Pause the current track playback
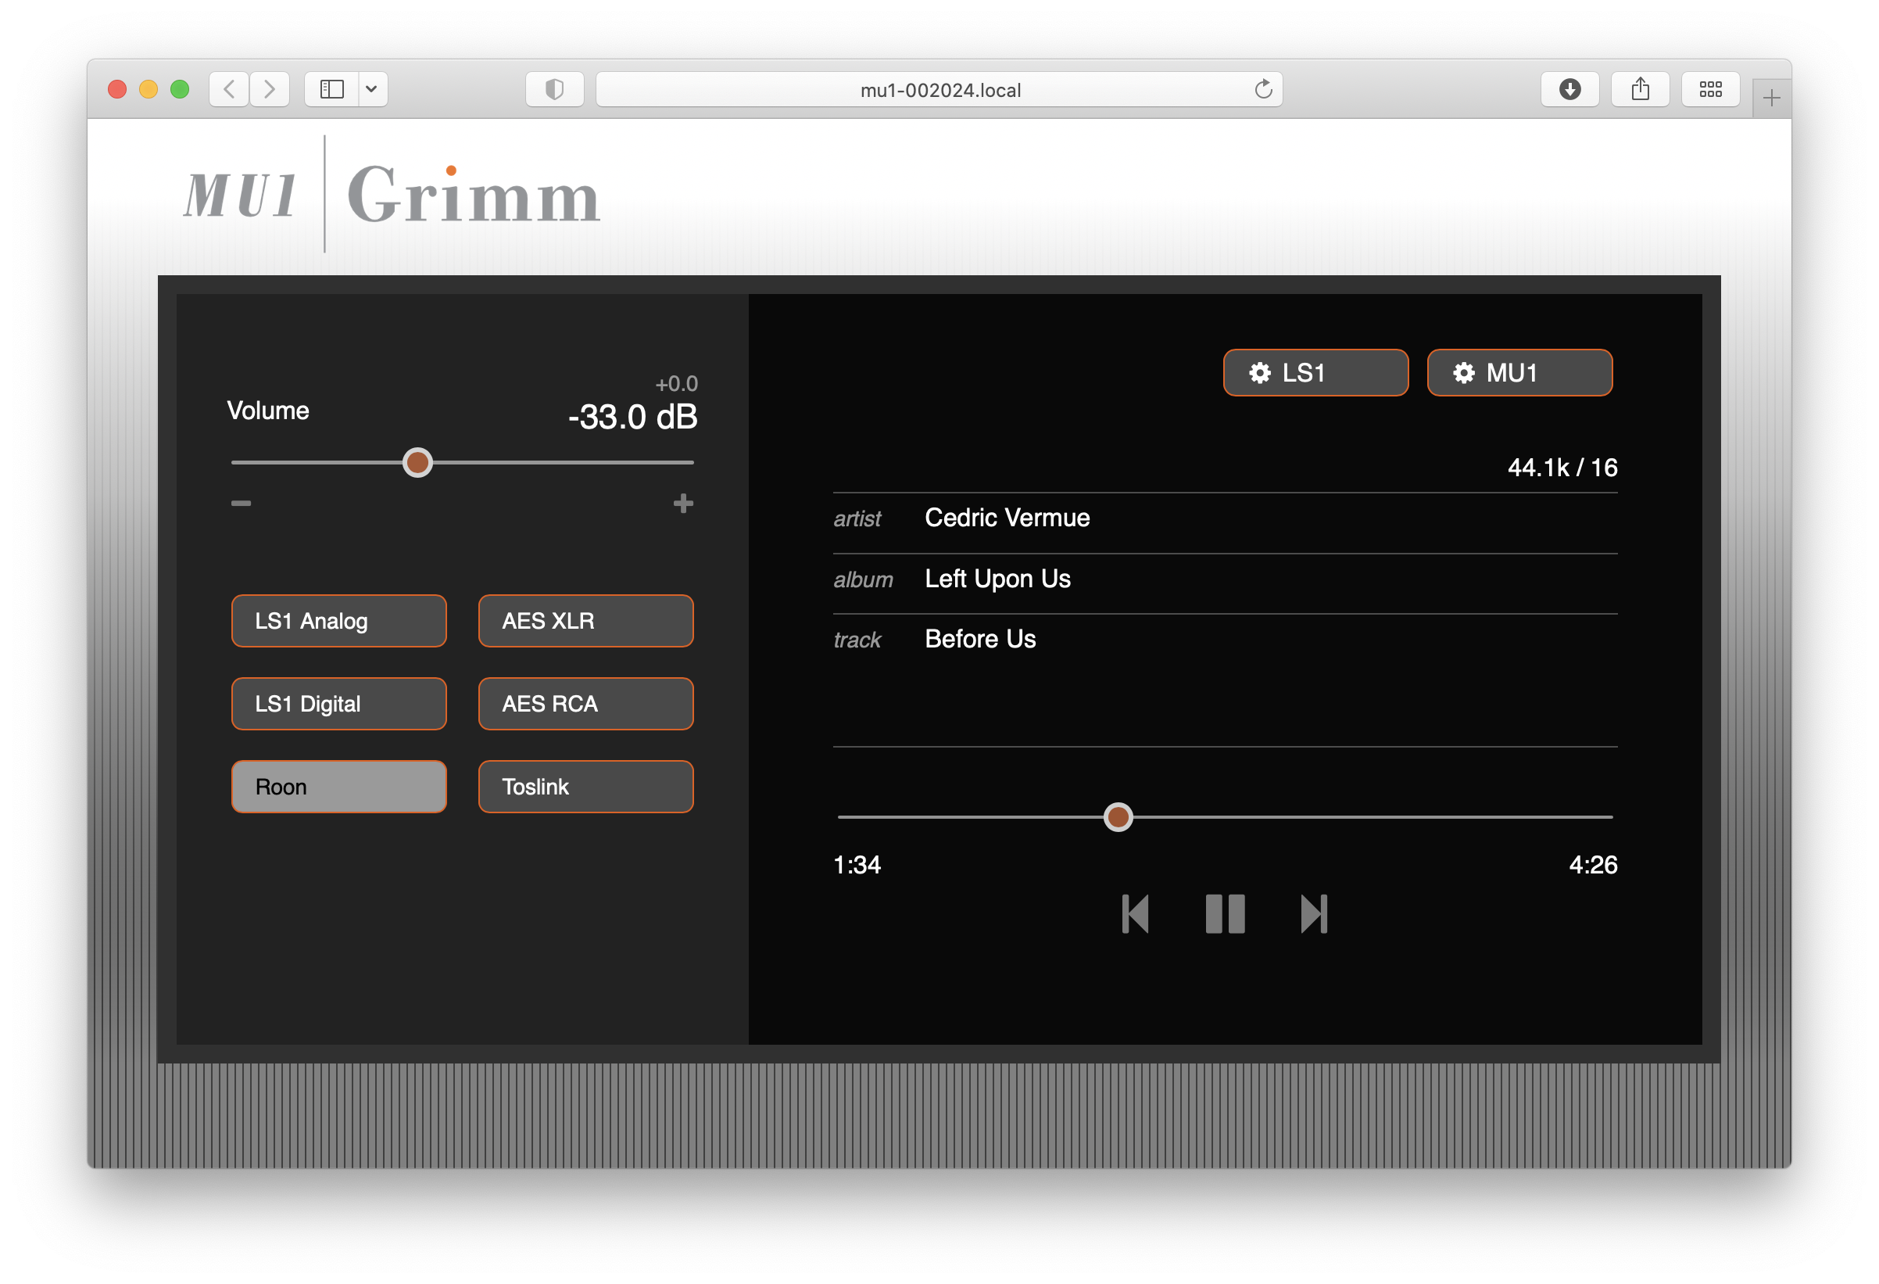The height and width of the screenshot is (1284, 1879). click(1225, 914)
